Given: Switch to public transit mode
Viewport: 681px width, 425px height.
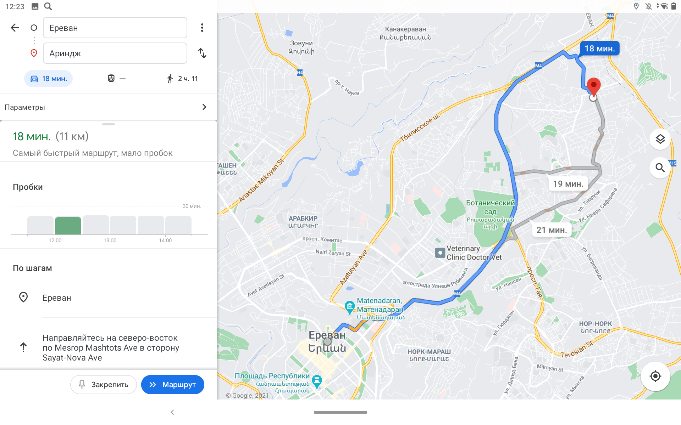Looking at the screenshot, I should (117, 79).
